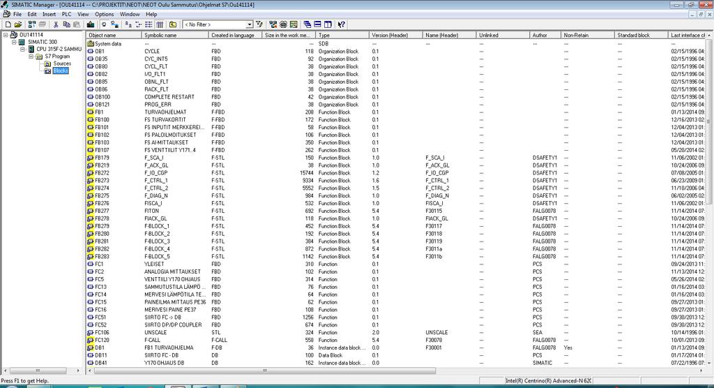714x388 pixels.
Task: Click the Paste toolbar icon
Action: click(x=77, y=24)
